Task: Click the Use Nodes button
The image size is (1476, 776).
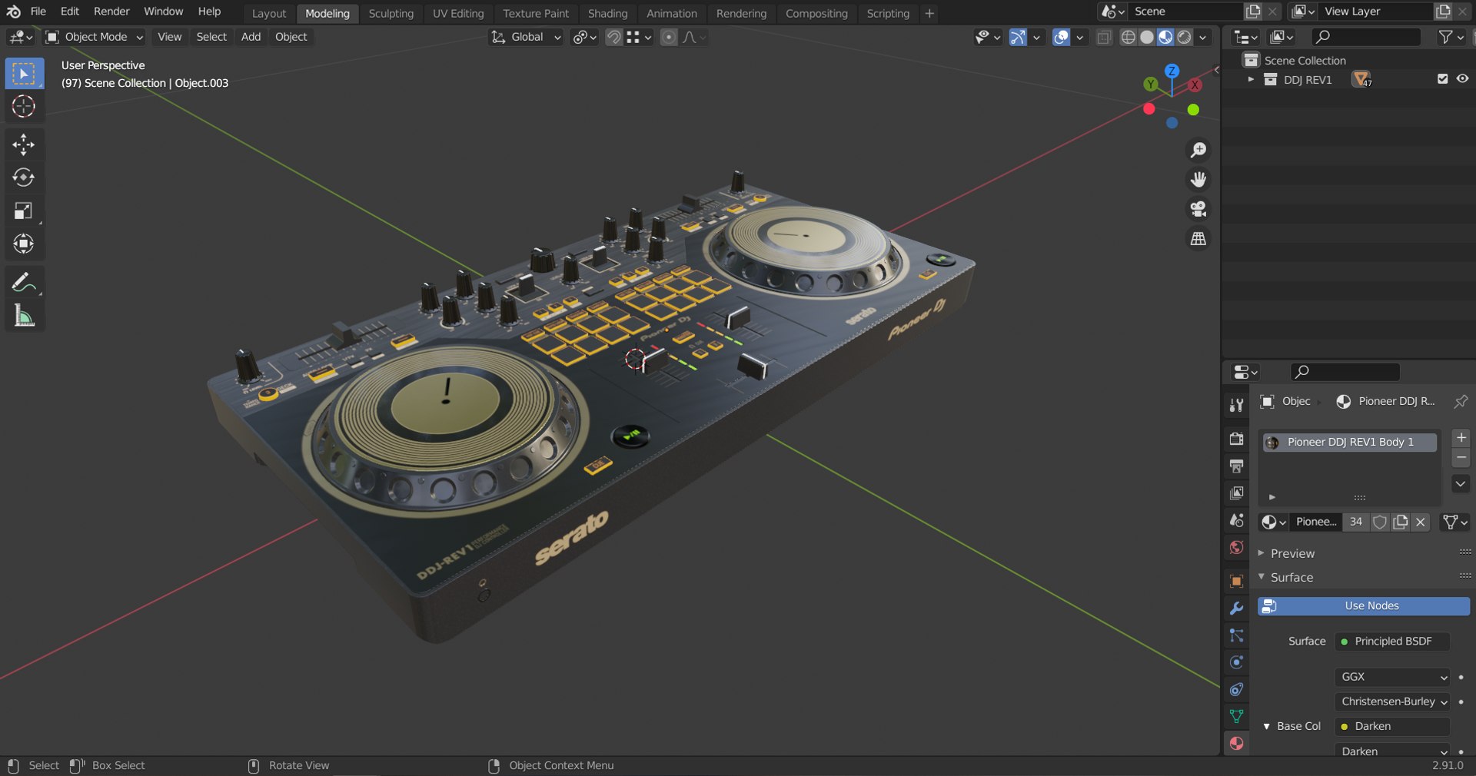Action: click(x=1364, y=606)
